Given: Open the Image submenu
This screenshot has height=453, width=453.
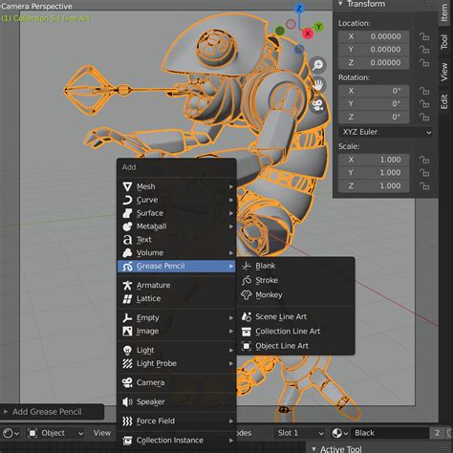Looking at the screenshot, I should click(177, 332).
